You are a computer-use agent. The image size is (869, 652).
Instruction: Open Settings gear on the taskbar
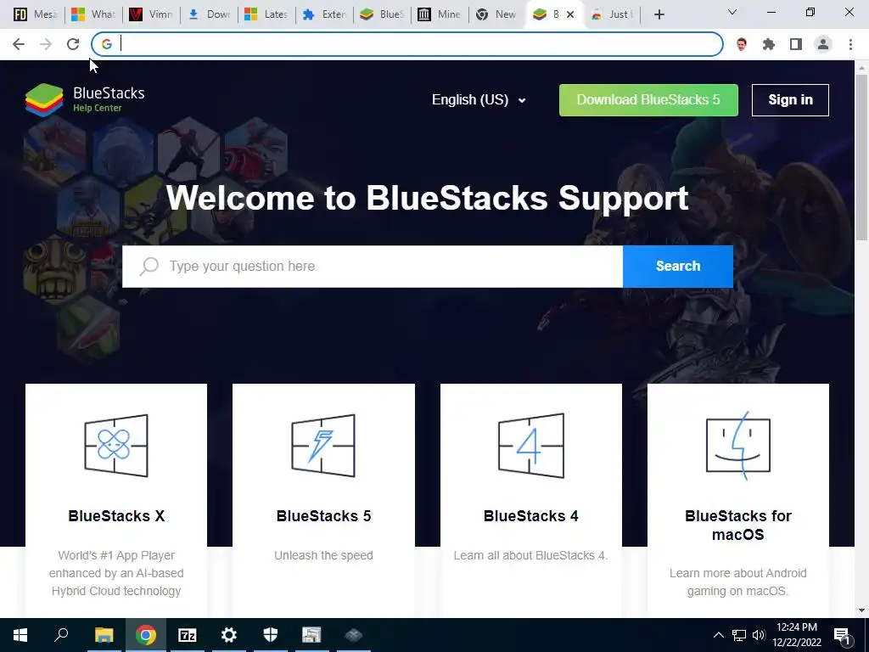229,635
